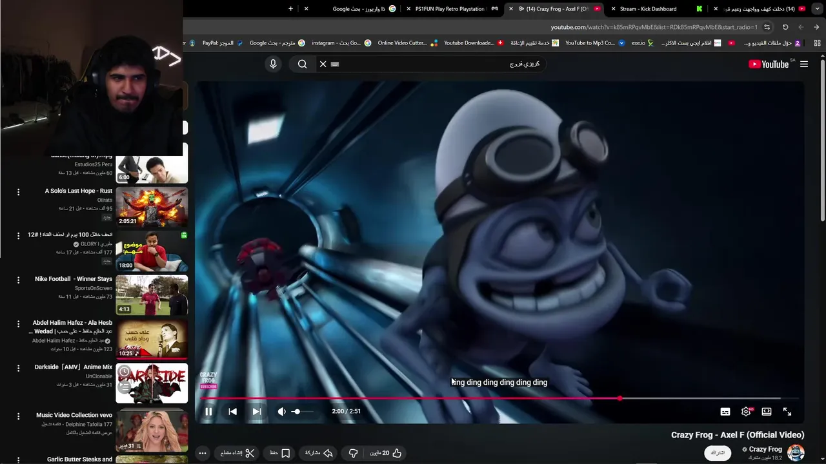This screenshot has width=826, height=464.
Task: Open the player settings gear
Action: (x=746, y=411)
